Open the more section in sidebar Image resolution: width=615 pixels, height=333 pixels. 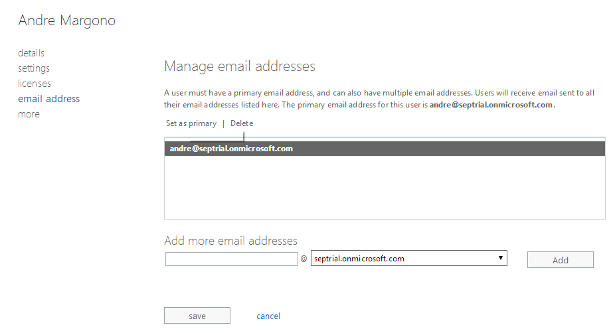[29, 114]
